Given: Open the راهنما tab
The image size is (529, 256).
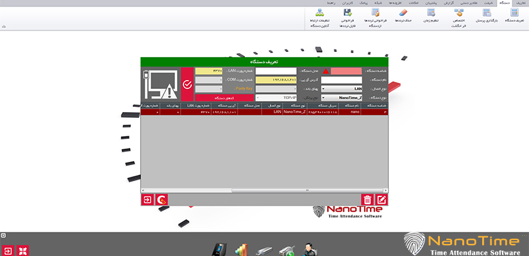Looking at the screenshot, I should point(332,3).
